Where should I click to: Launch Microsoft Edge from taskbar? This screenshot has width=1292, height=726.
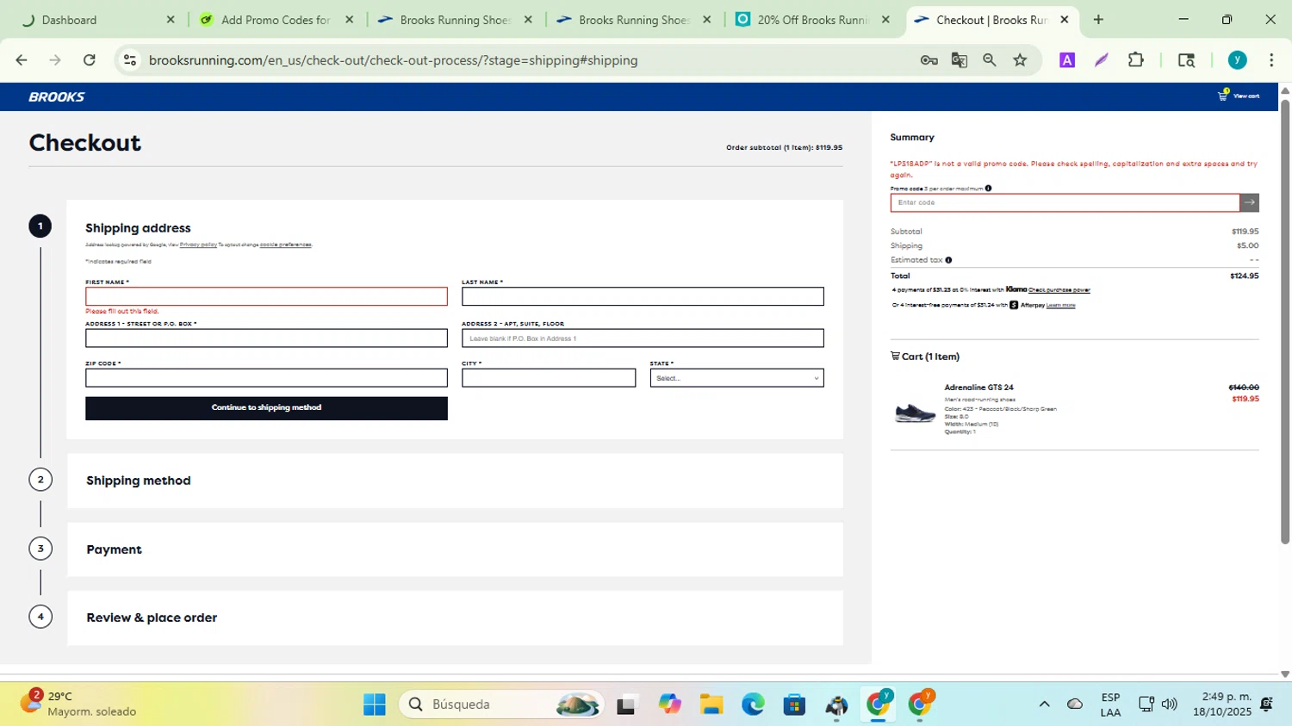click(x=753, y=704)
